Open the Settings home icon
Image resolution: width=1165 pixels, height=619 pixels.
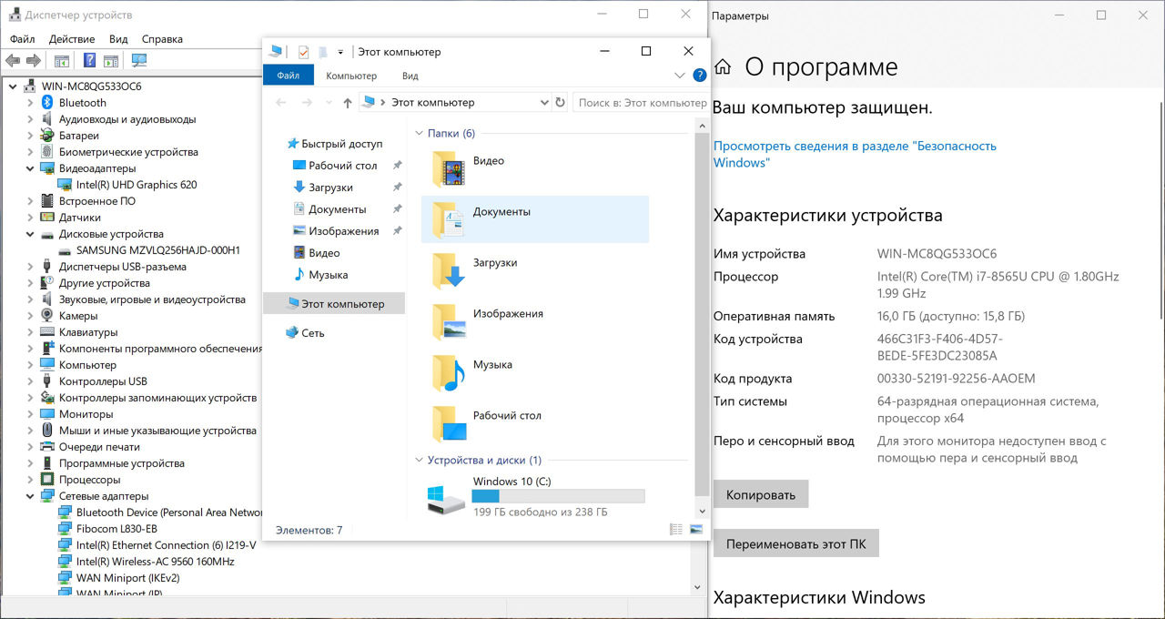coord(723,67)
